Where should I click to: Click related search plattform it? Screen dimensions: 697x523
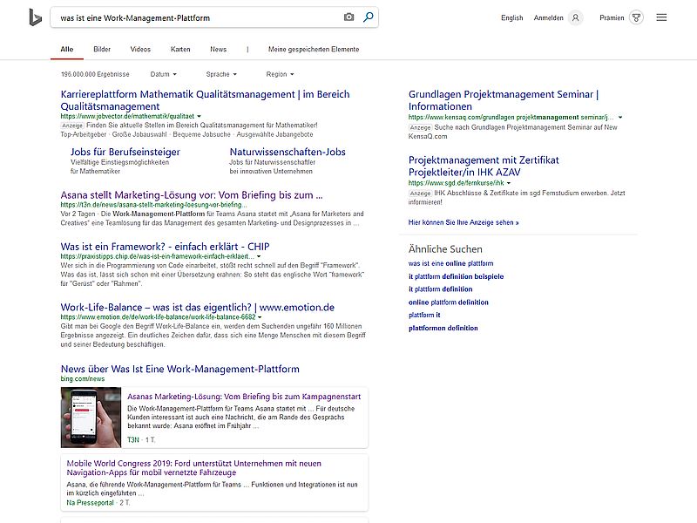pyautogui.click(x=424, y=315)
